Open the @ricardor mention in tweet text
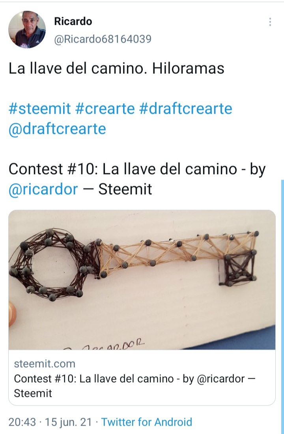This screenshot has width=284, height=434. coord(43,189)
